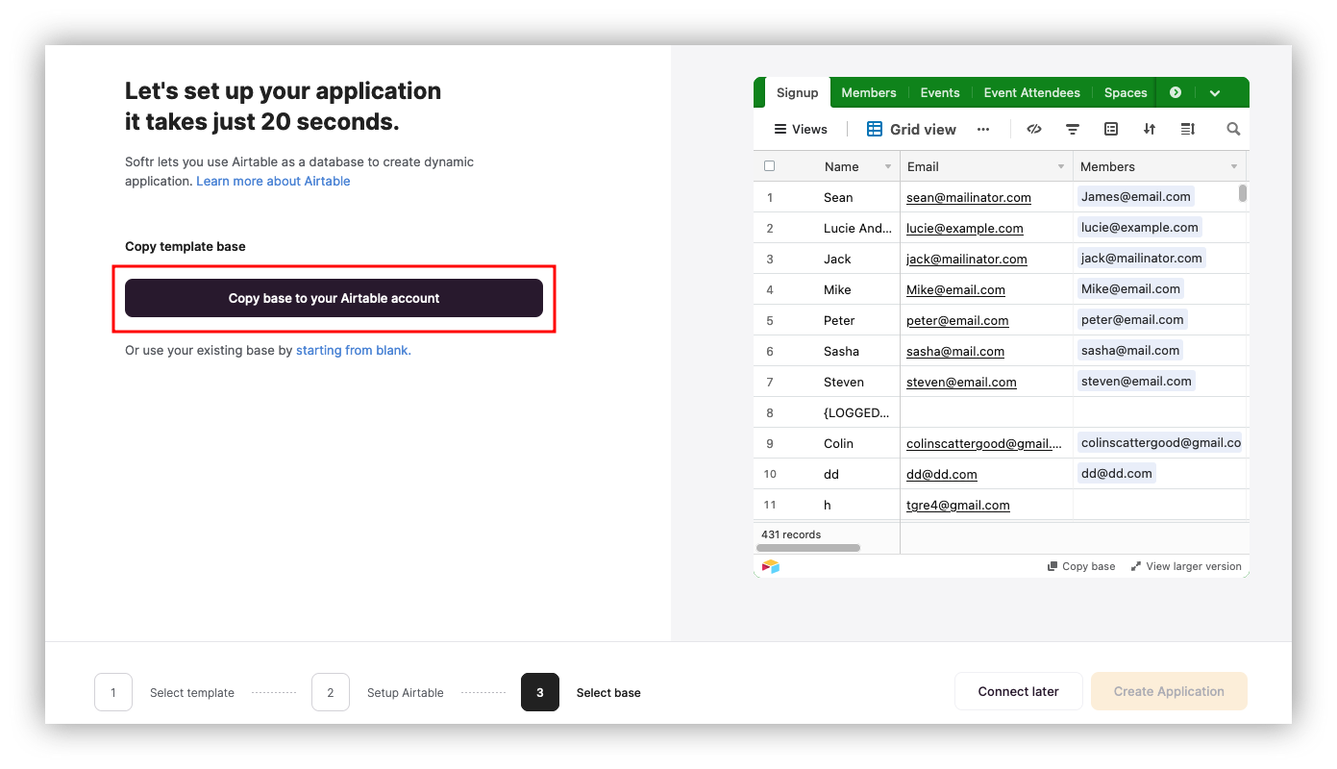1337x769 pixels.
Task: Switch to the Signup tab
Action: click(x=797, y=92)
